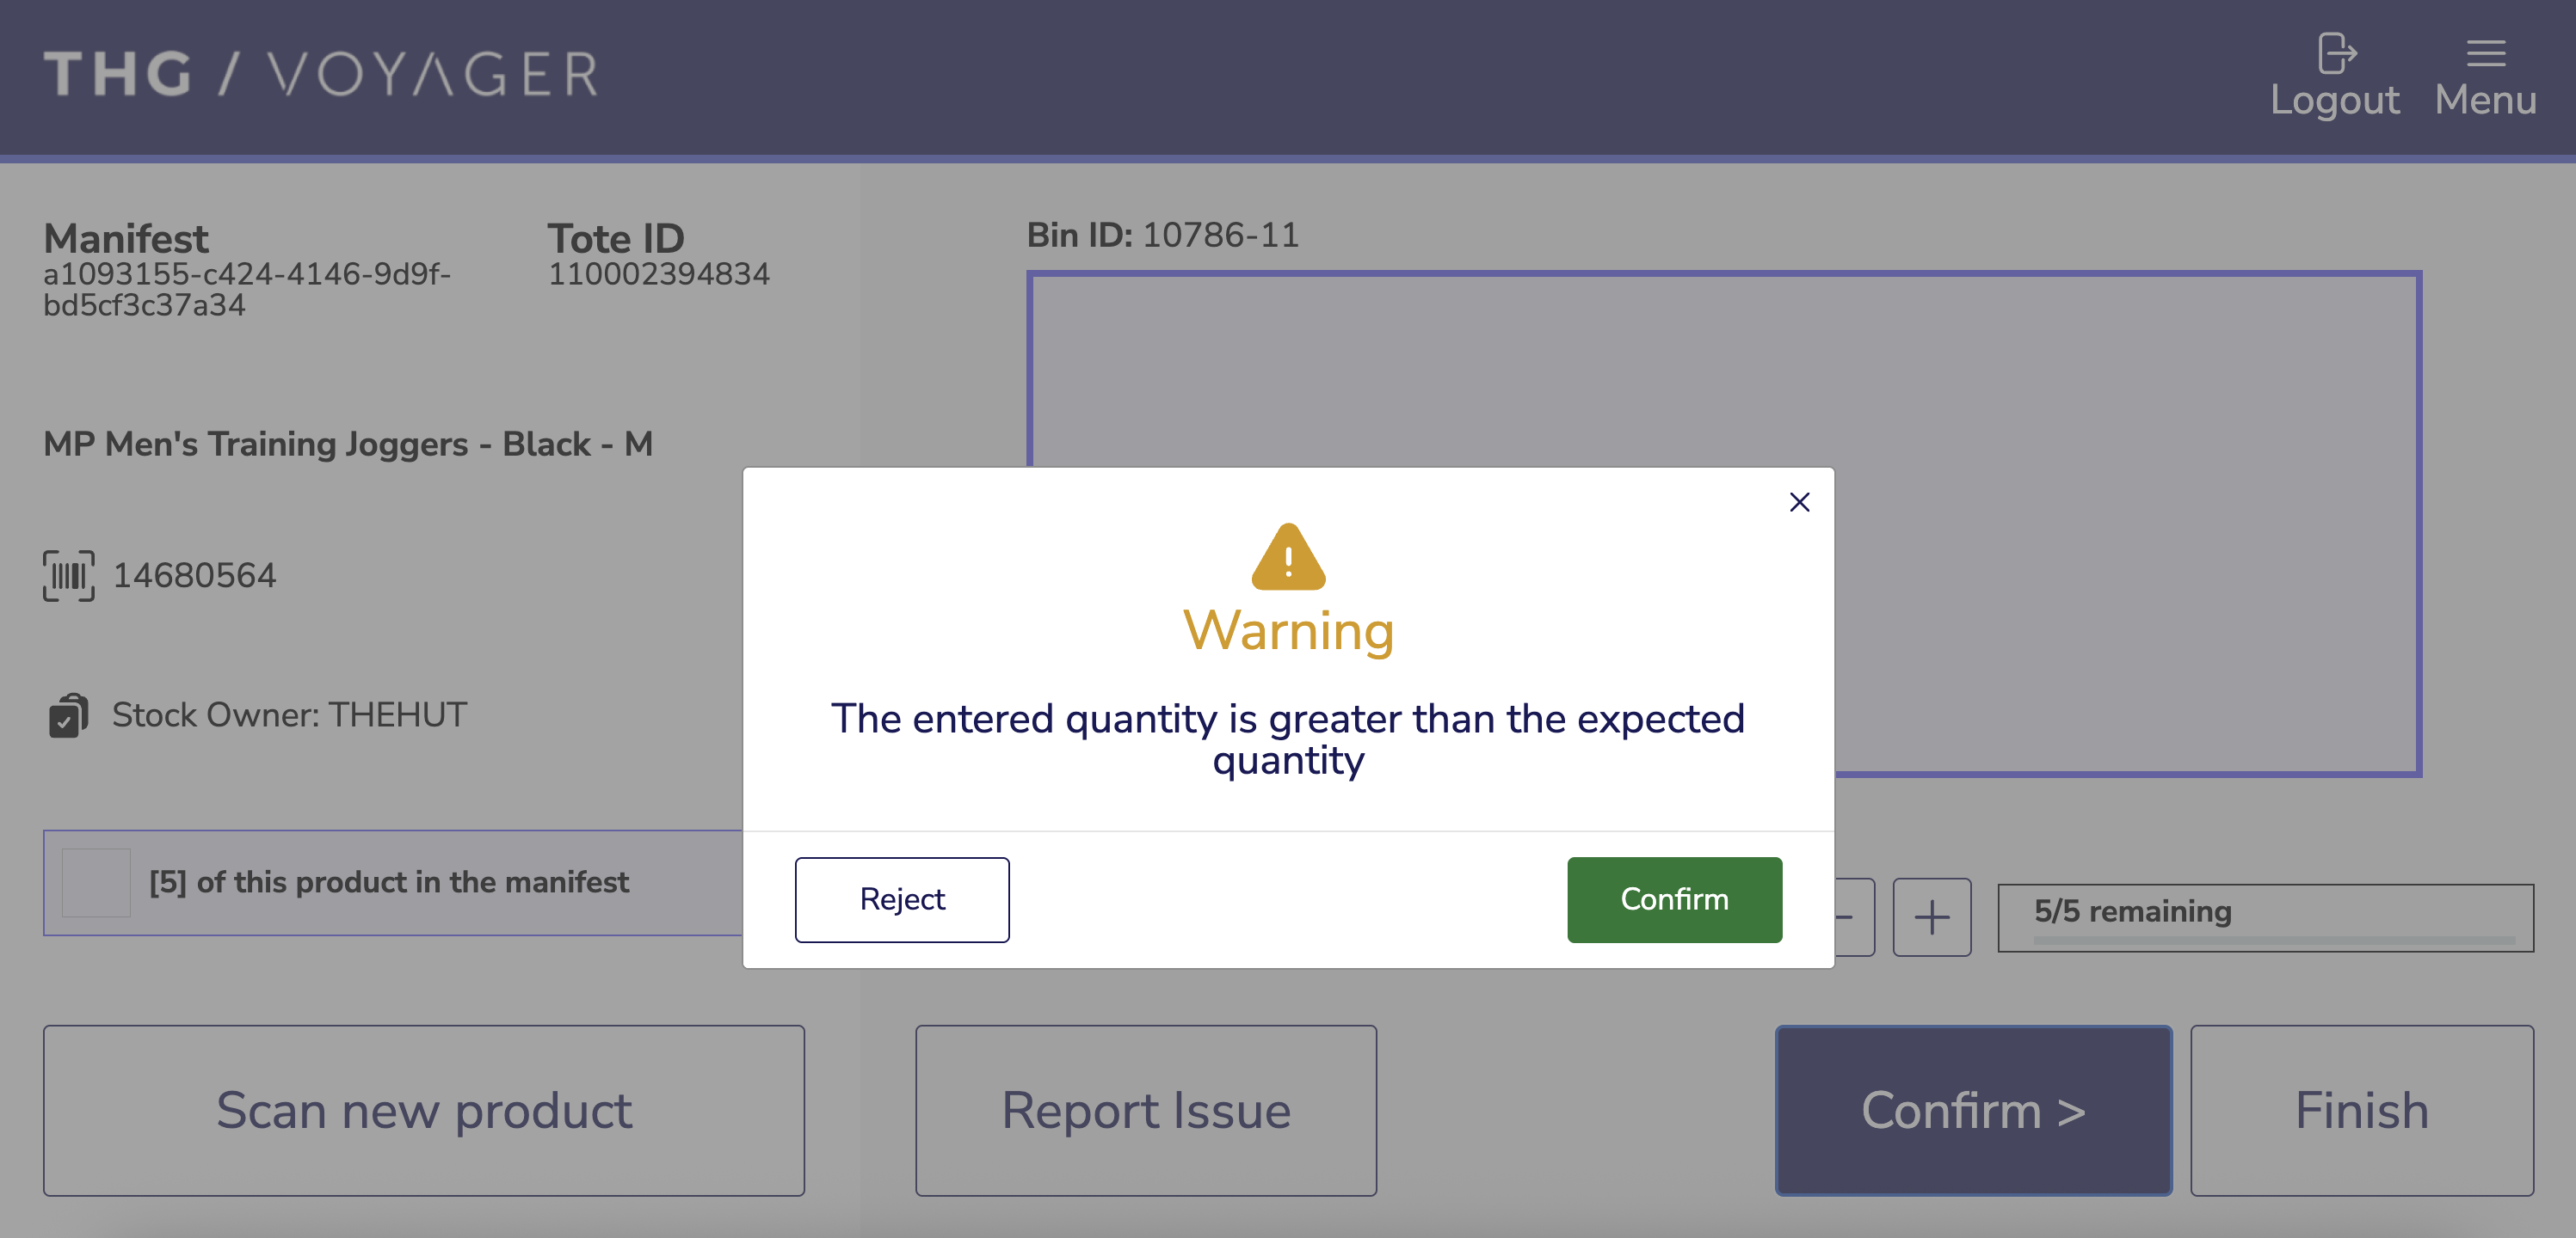Click the yellow warning triangle icon
2576x1238 pixels.
[1288, 558]
